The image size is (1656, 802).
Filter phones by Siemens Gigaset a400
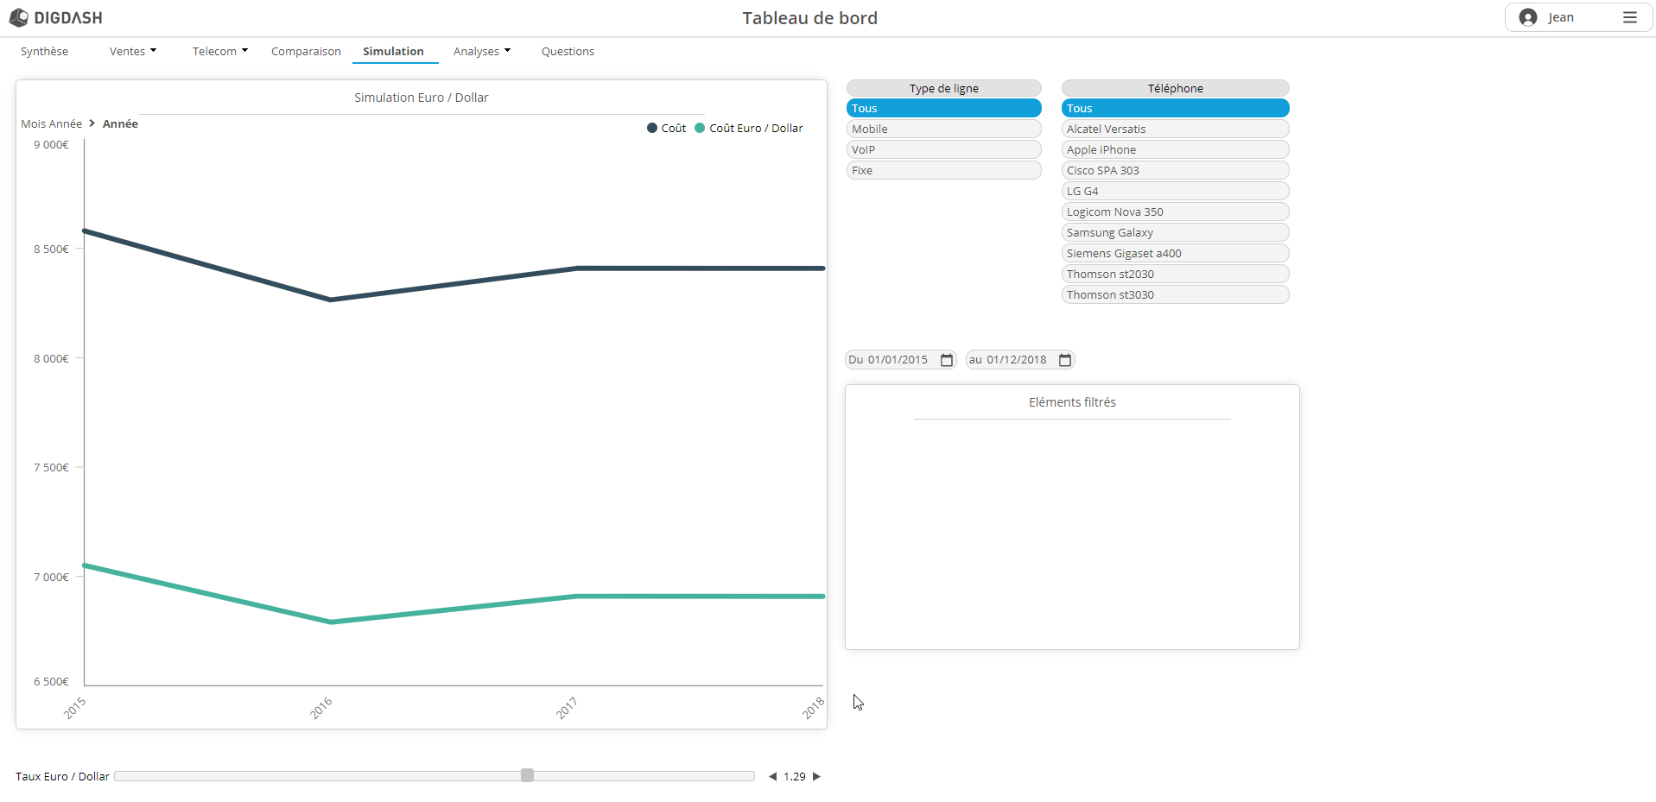1175,253
